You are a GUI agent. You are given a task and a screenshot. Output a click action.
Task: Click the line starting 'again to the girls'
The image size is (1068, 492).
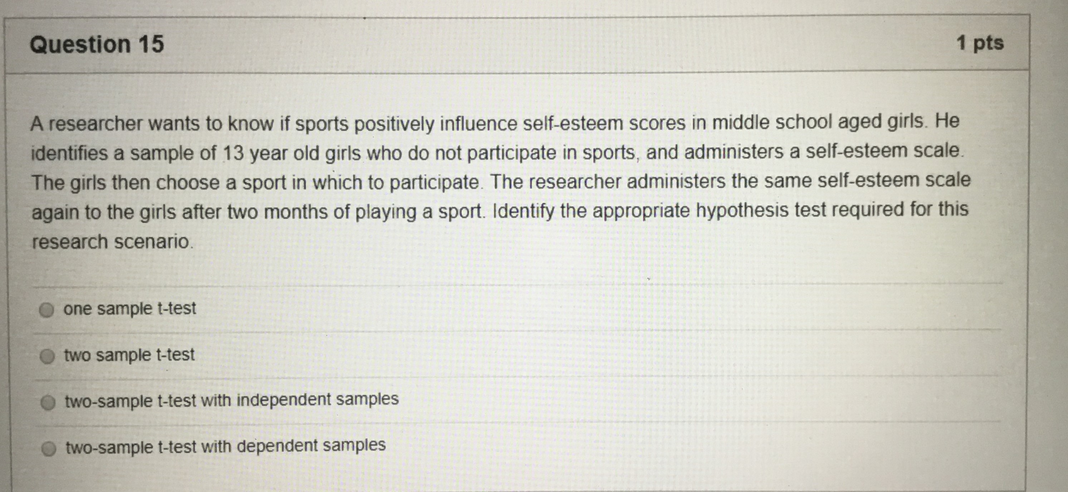coord(500,211)
